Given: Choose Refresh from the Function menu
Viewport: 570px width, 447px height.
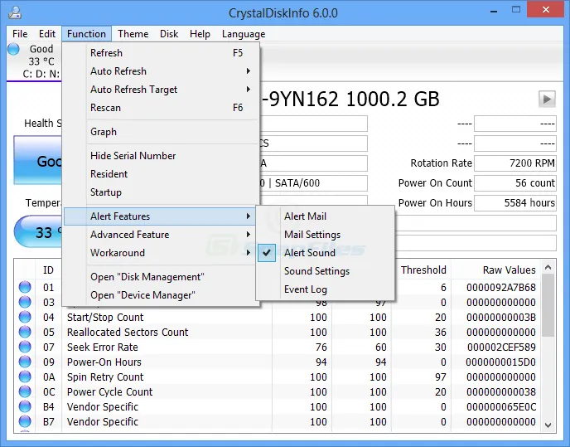Looking at the screenshot, I should pyautogui.click(x=161, y=53).
